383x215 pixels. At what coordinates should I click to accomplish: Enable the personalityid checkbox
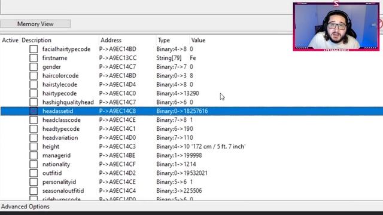pyautogui.click(x=34, y=182)
